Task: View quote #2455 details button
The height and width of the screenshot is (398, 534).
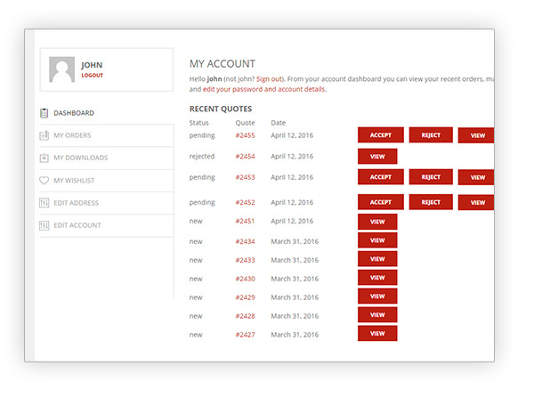Action: tap(476, 135)
